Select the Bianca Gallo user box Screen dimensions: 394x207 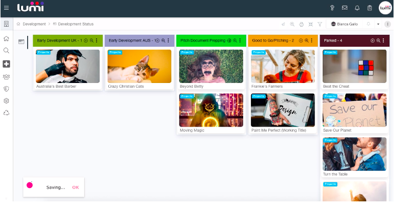point(344,24)
